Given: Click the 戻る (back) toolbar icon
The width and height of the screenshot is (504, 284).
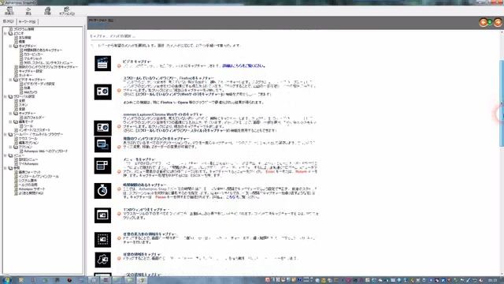Looking at the screenshot, I should pos(28,10).
